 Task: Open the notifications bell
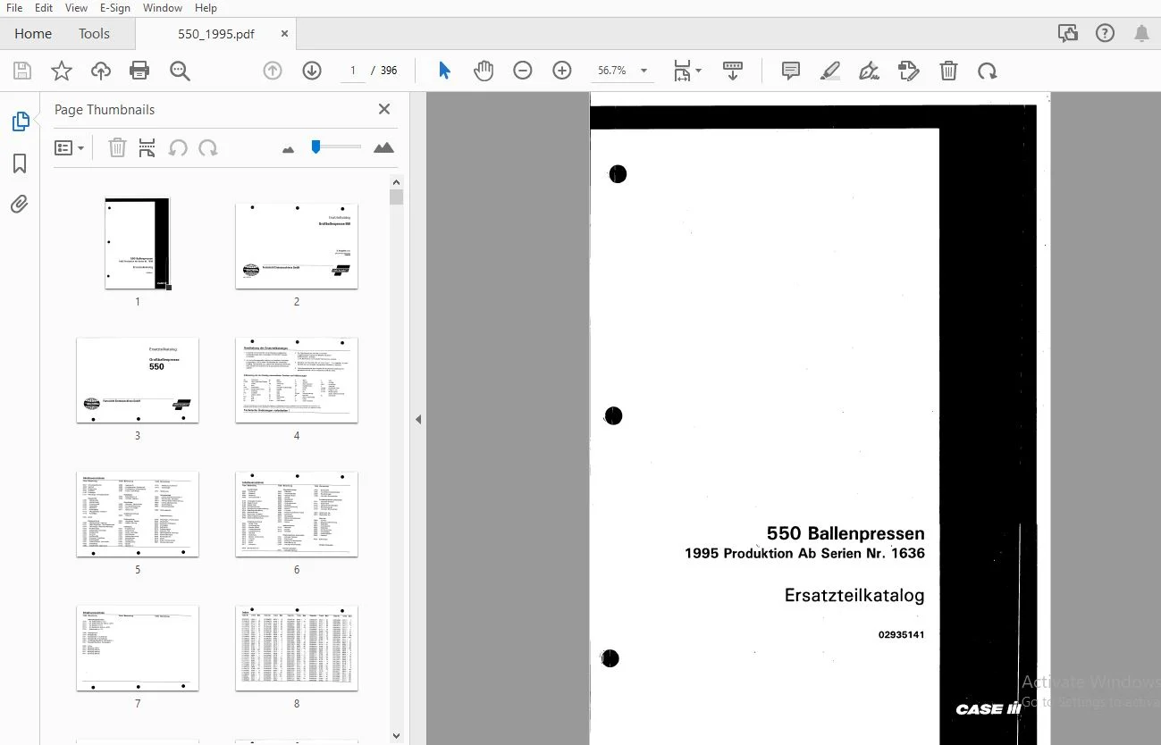pyautogui.click(x=1141, y=34)
